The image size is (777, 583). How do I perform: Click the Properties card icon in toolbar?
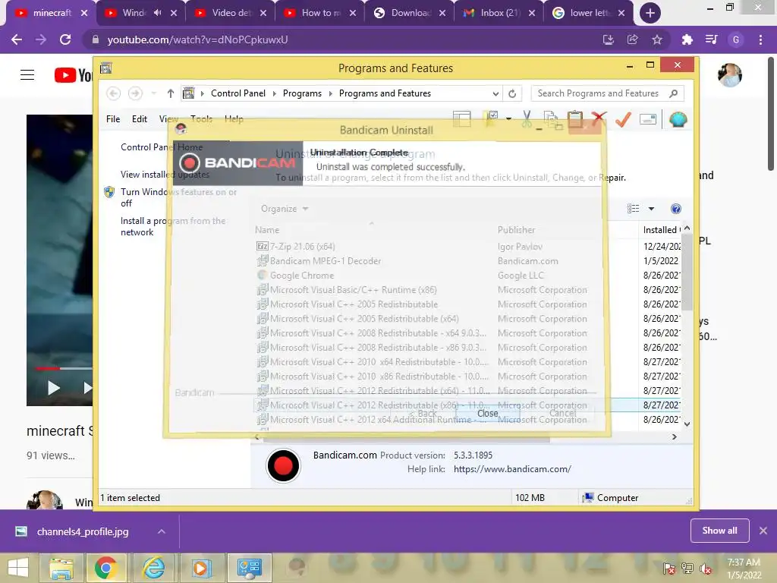648,119
